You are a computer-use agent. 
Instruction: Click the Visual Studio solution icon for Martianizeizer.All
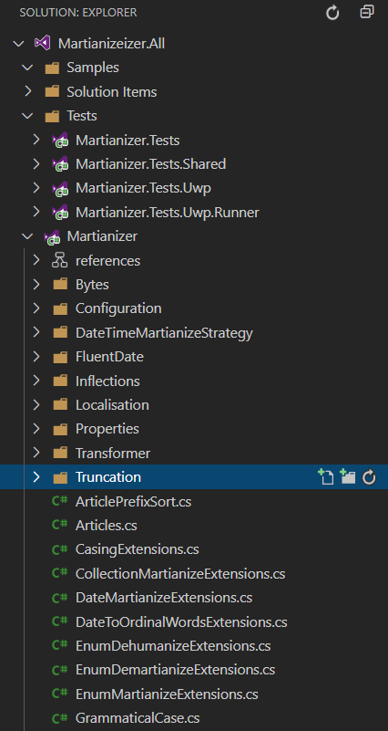tap(42, 44)
